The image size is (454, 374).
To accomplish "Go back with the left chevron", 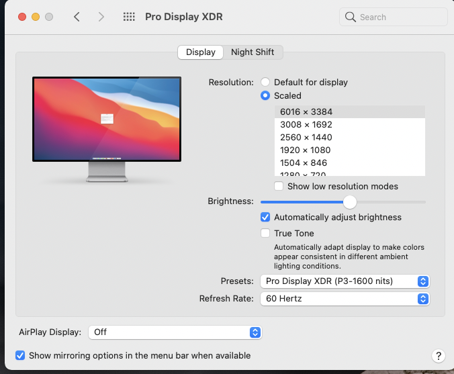I will [x=77, y=17].
